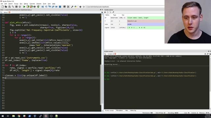Open Source menu
211x118 pixels.
16,4
